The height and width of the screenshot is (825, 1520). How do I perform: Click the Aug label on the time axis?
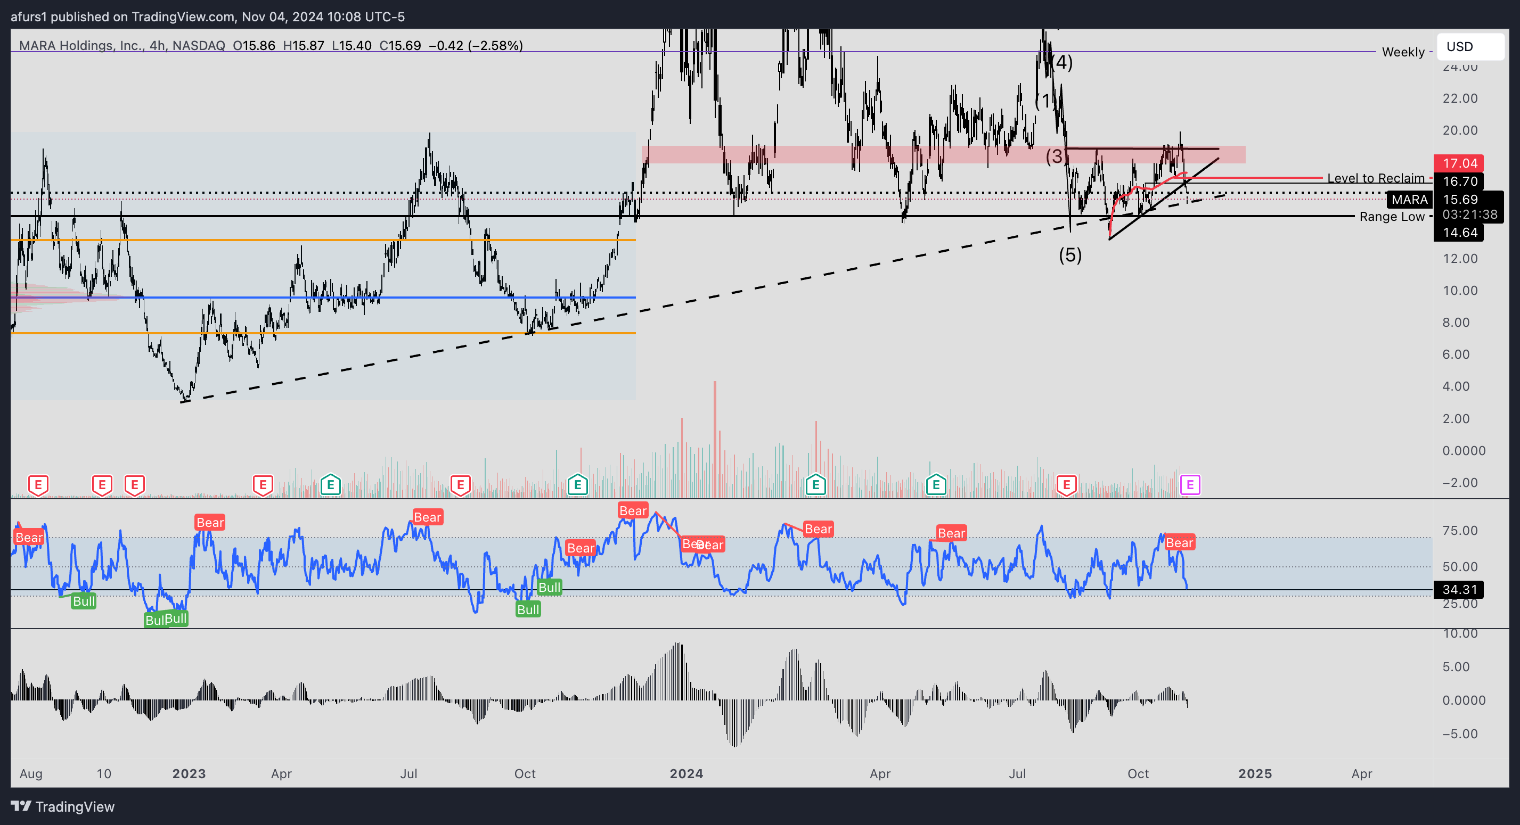click(31, 773)
